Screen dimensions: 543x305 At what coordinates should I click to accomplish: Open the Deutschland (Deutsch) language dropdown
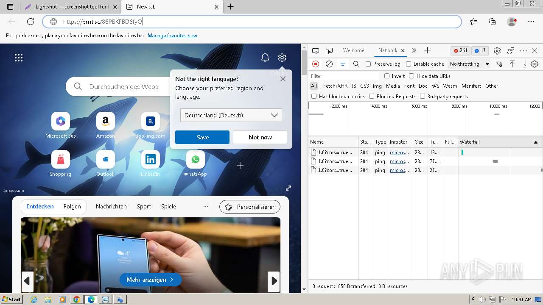231,115
